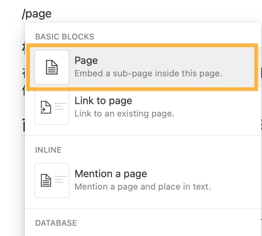
Task: Click the BASIC BLOCKS section header
Action: point(65,37)
